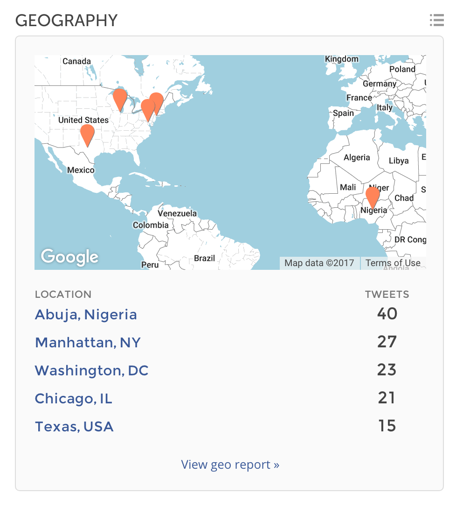Select the Manhattan, NY location link

(x=88, y=342)
